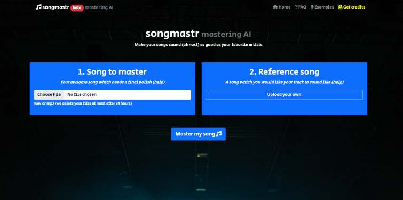Click the Choose File button

tap(49, 94)
